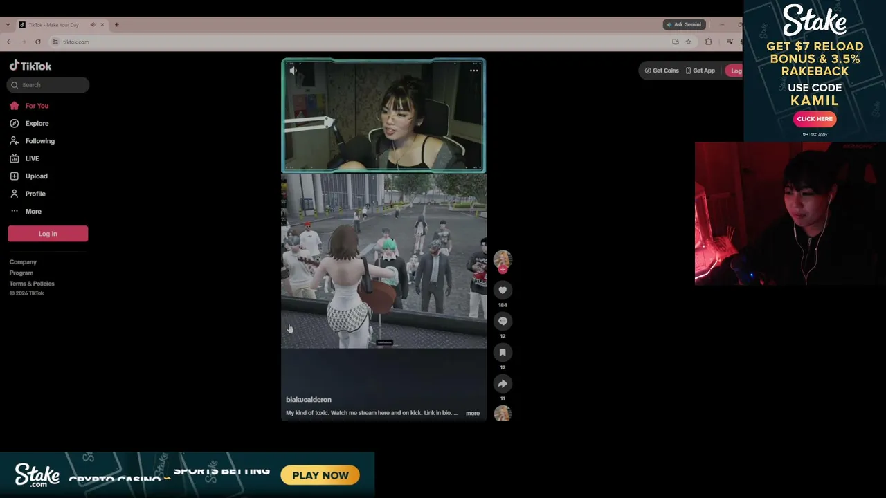This screenshot has height=498, width=886.
Task: Open site information icon in address bar
Action: (x=55, y=42)
